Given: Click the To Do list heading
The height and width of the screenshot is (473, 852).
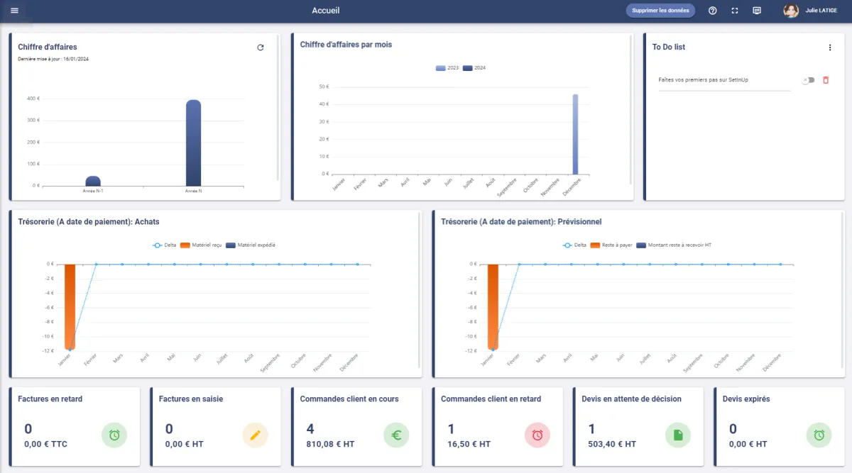Looking at the screenshot, I should 669,47.
